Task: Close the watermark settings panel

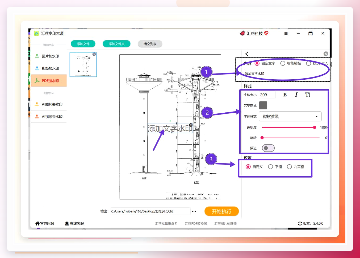Action: point(326,54)
